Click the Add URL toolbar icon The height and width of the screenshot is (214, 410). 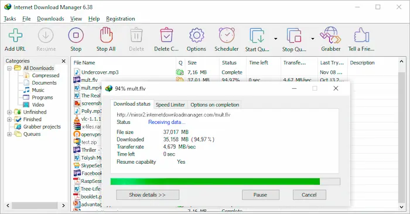click(15, 36)
